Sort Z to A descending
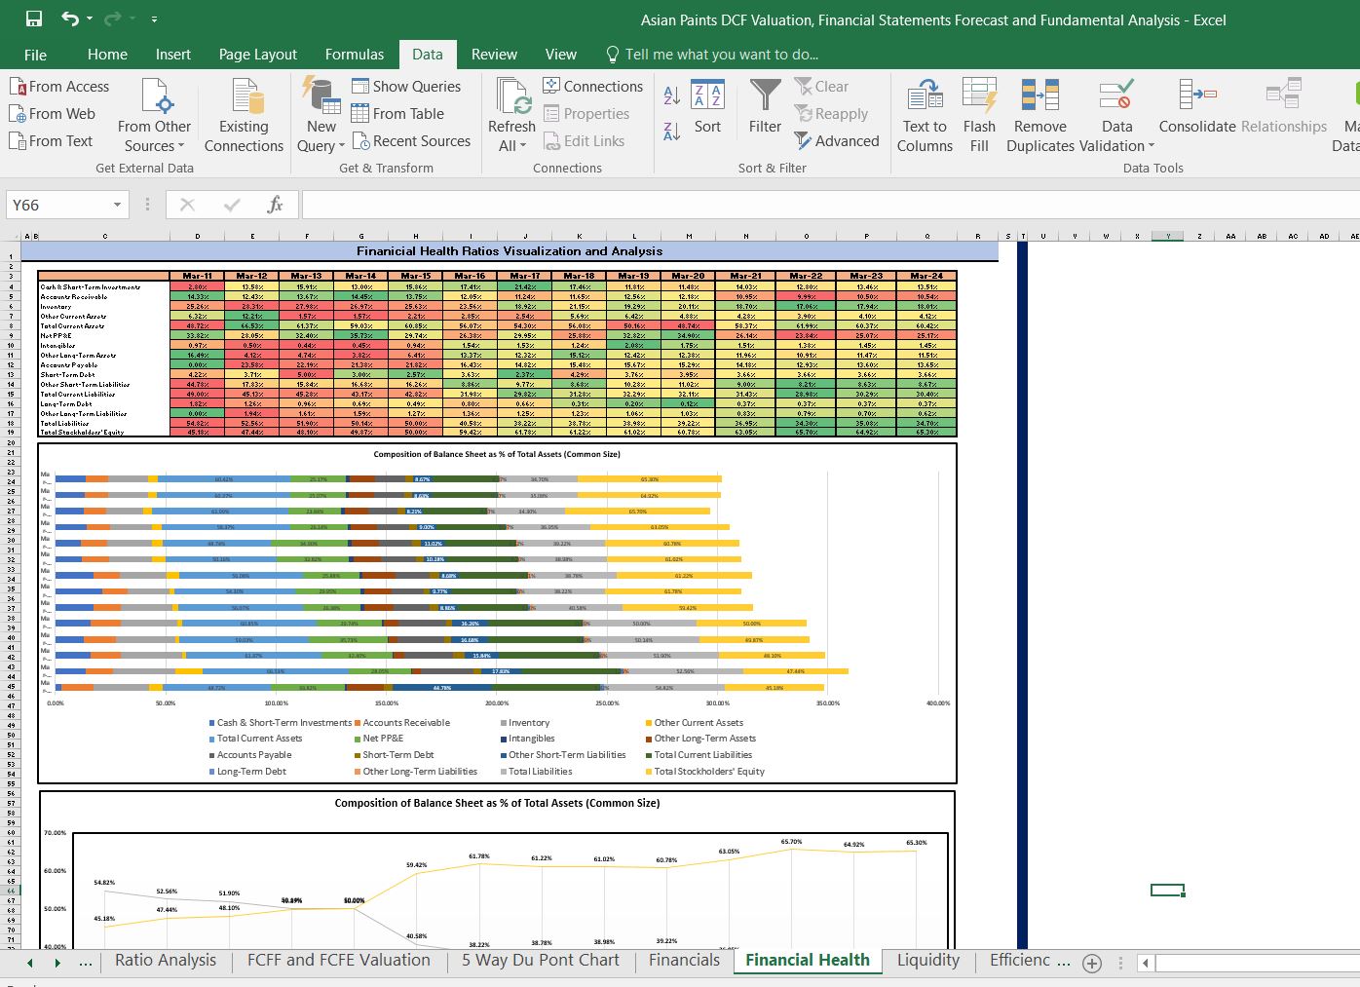Screen dimensions: 1360x987 [x=672, y=132]
